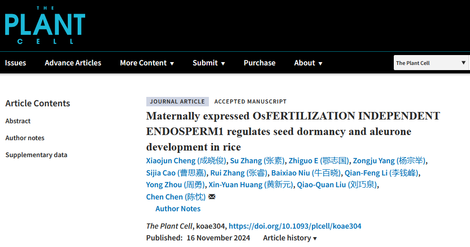This screenshot has width=470, height=247.
Task: Open the article DOI link
Action: coord(295,226)
